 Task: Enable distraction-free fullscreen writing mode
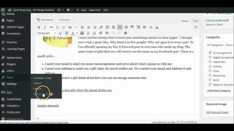(196, 27)
